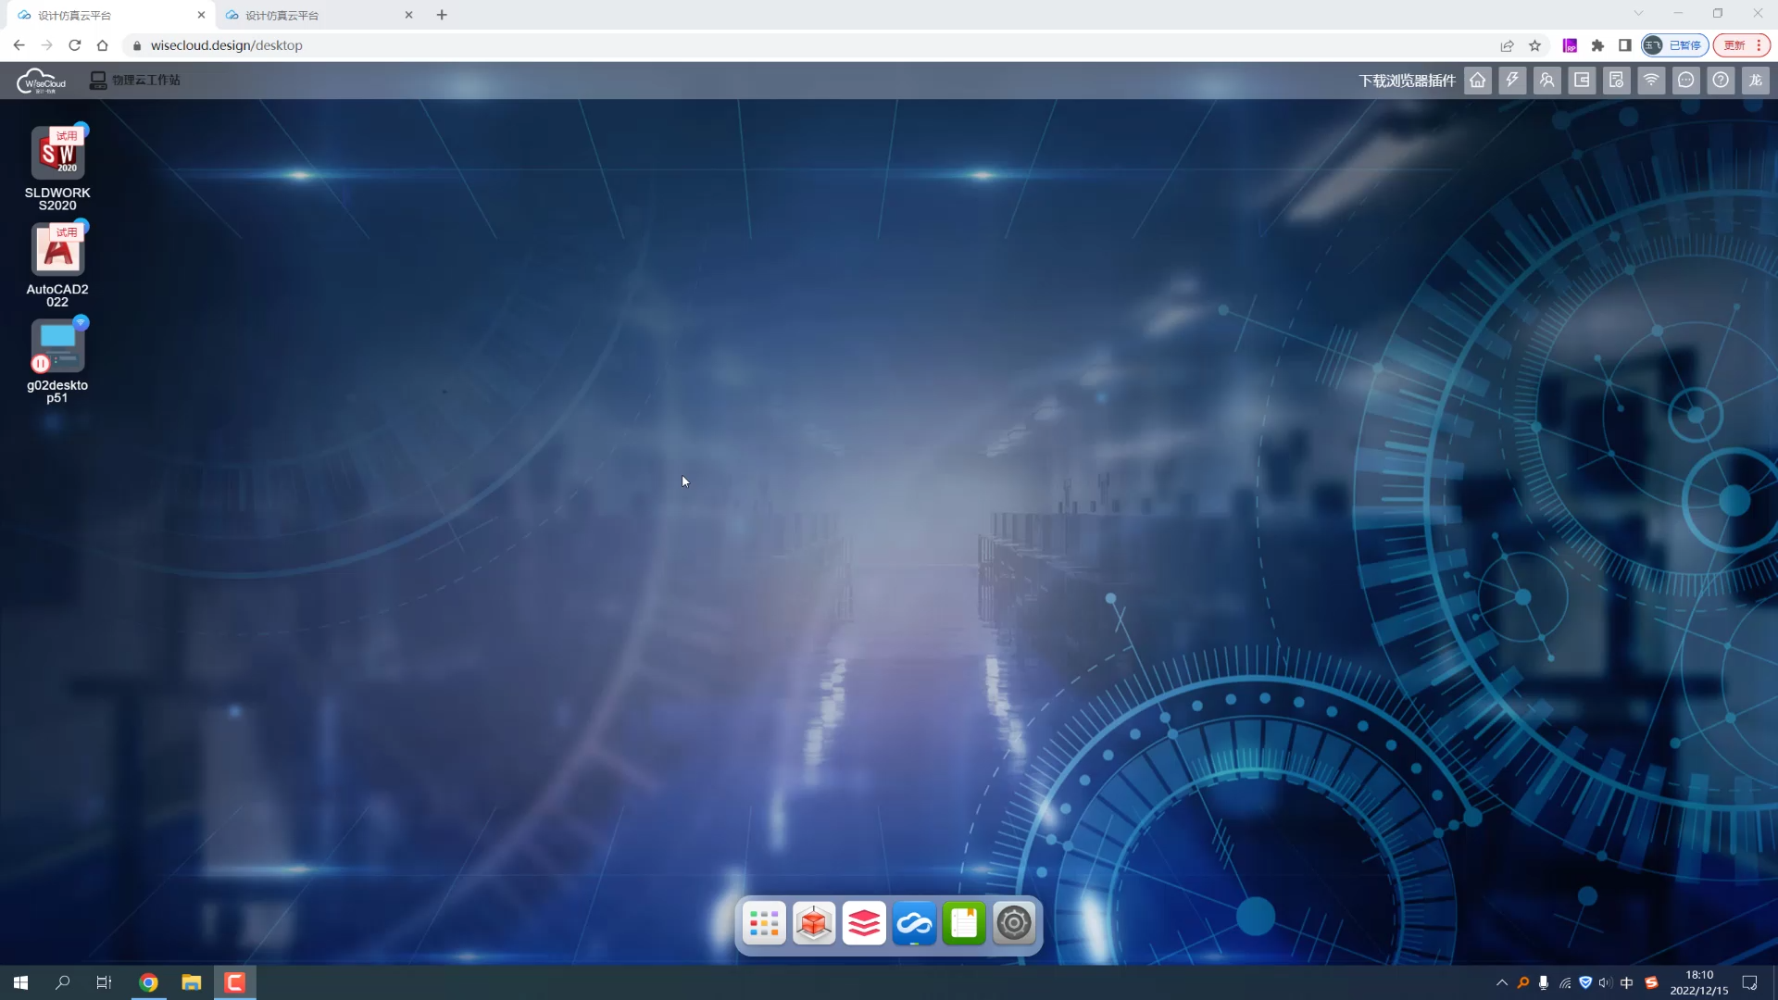Open the document checkmark icon in header
1778x1000 pixels.
click(1617, 81)
